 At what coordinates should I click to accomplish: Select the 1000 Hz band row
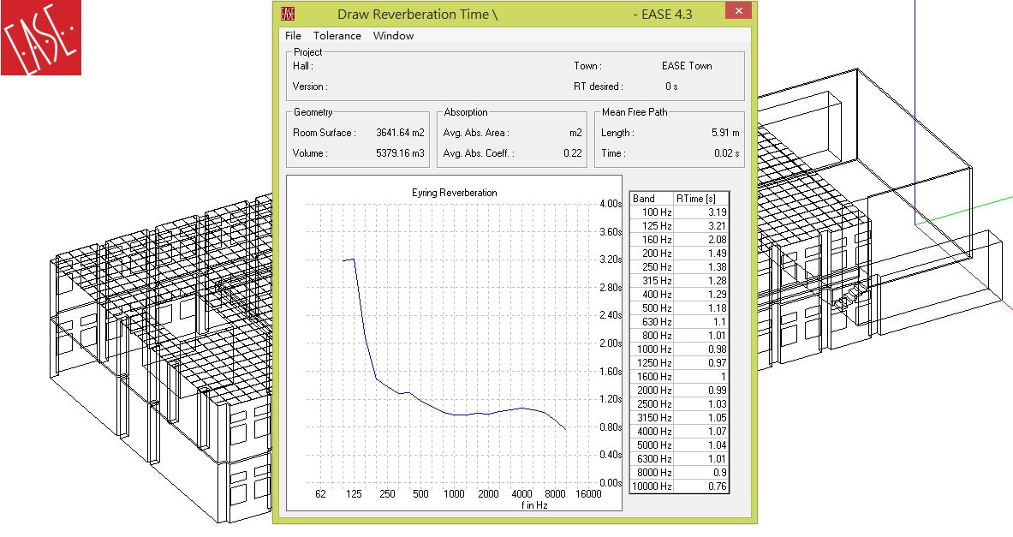pos(679,349)
